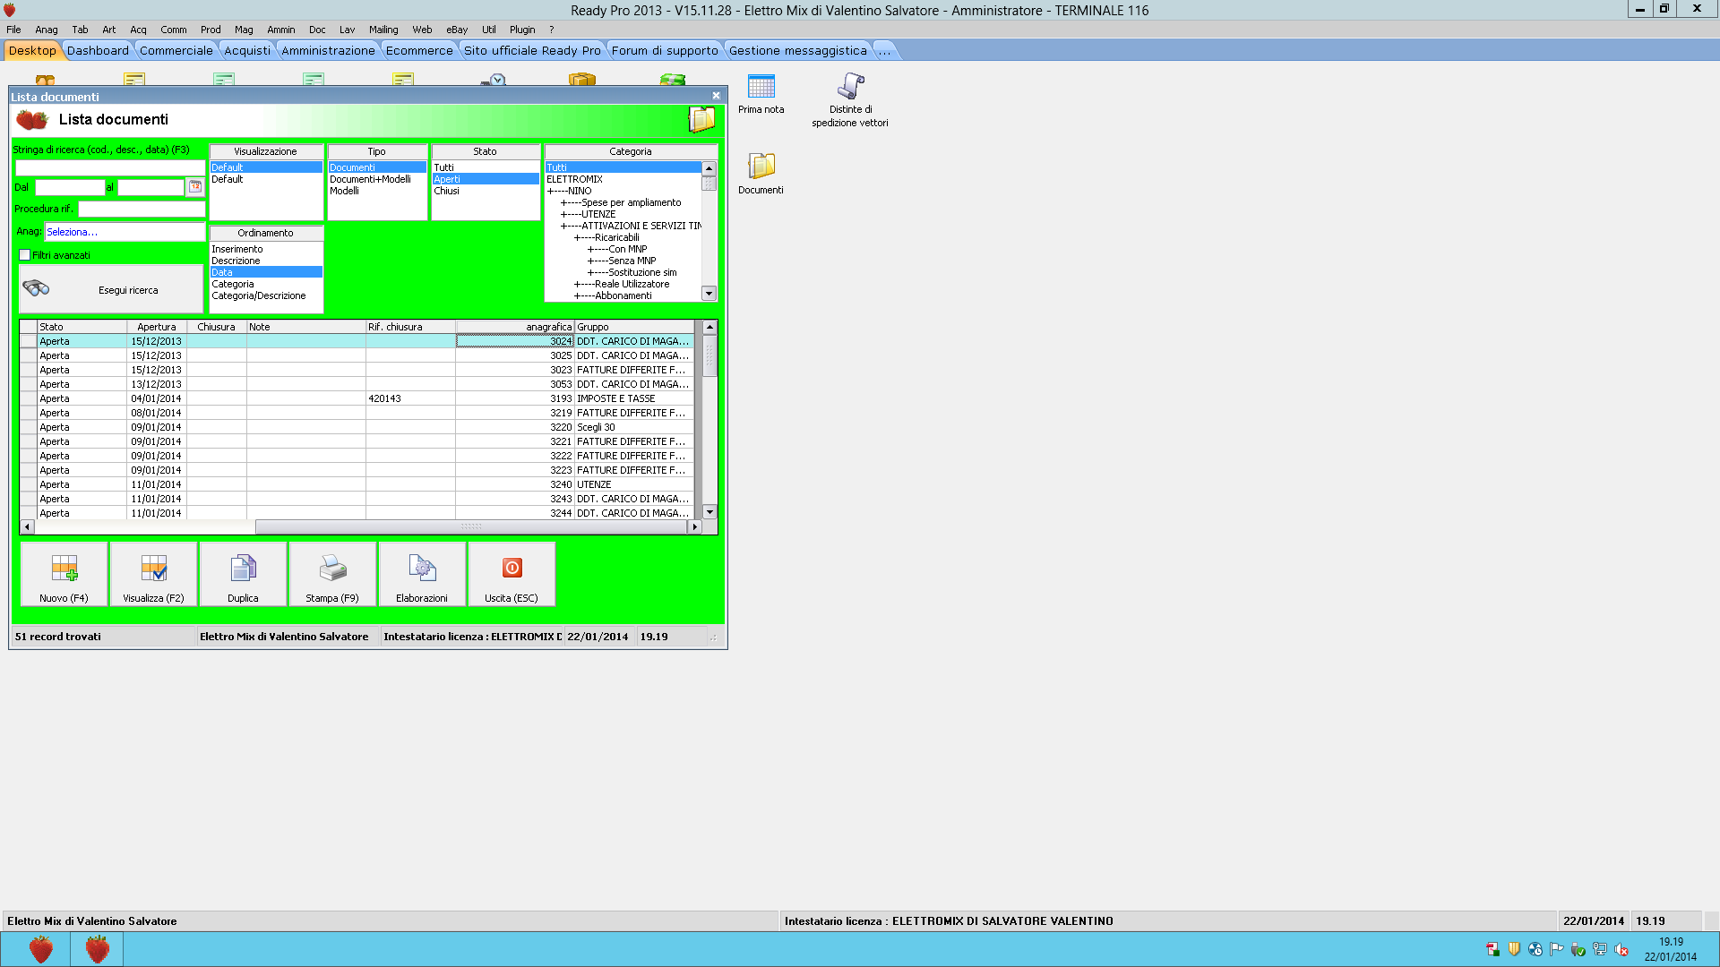The image size is (1720, 967).
Task: Click the Visualizza (F2) icon button
Action: pos(153,574)
